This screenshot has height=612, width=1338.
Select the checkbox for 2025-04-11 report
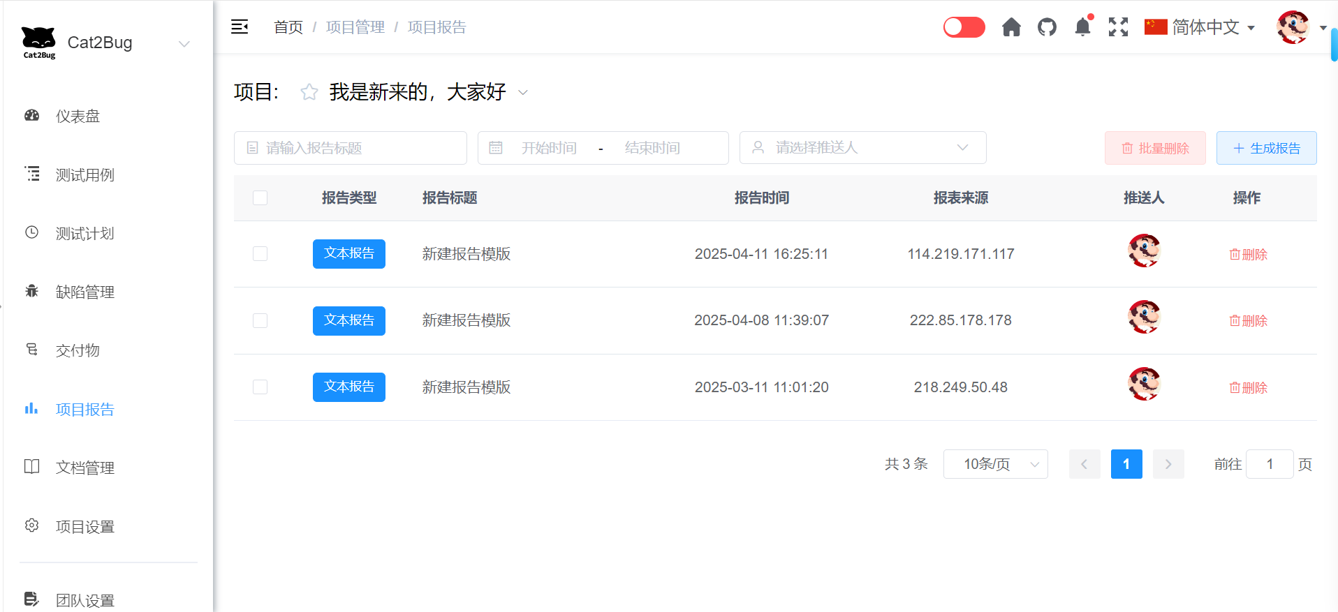(x=260, y=254)
